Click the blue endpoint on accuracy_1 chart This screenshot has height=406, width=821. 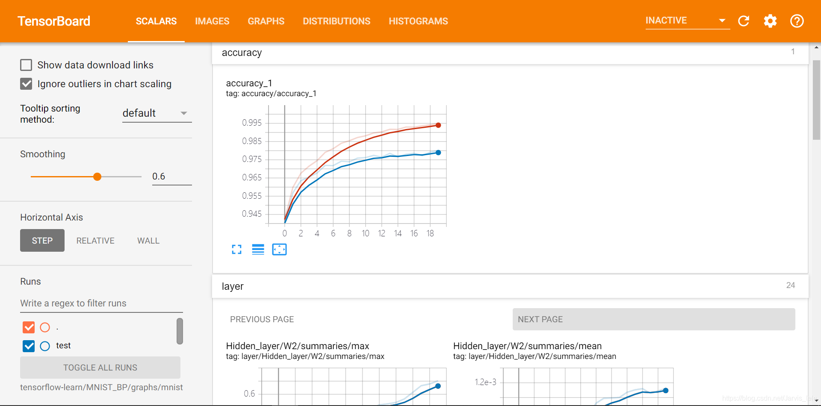pos(438,153)
